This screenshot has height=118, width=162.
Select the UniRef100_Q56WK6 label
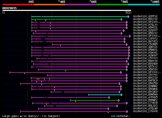(145, 89)
